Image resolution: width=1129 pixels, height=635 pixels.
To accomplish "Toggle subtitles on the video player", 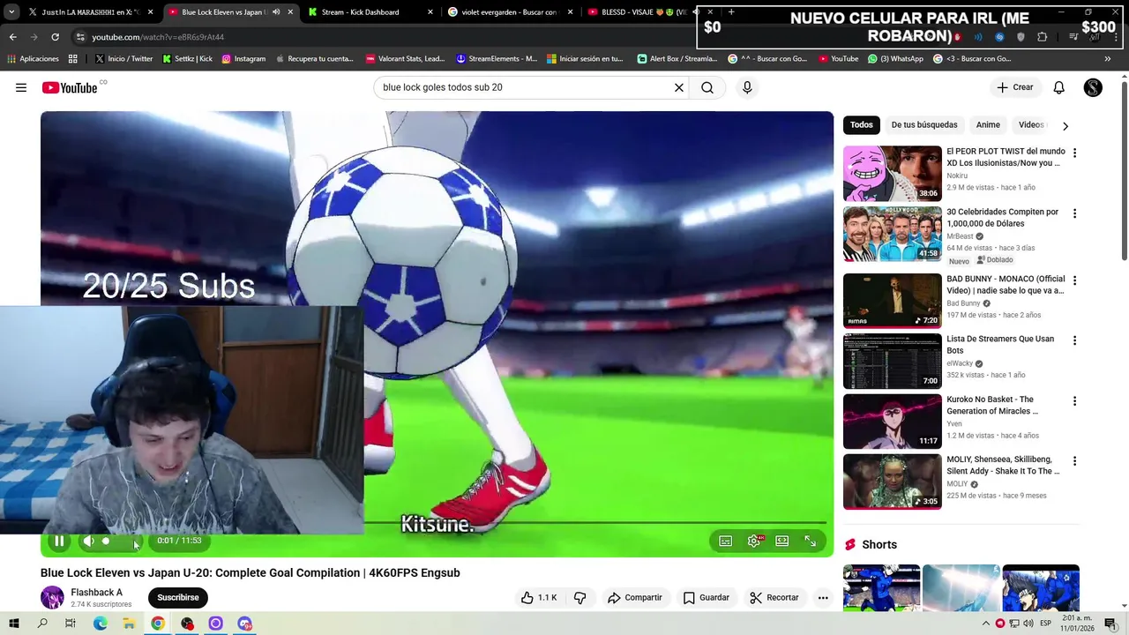I will click(726, 541).
